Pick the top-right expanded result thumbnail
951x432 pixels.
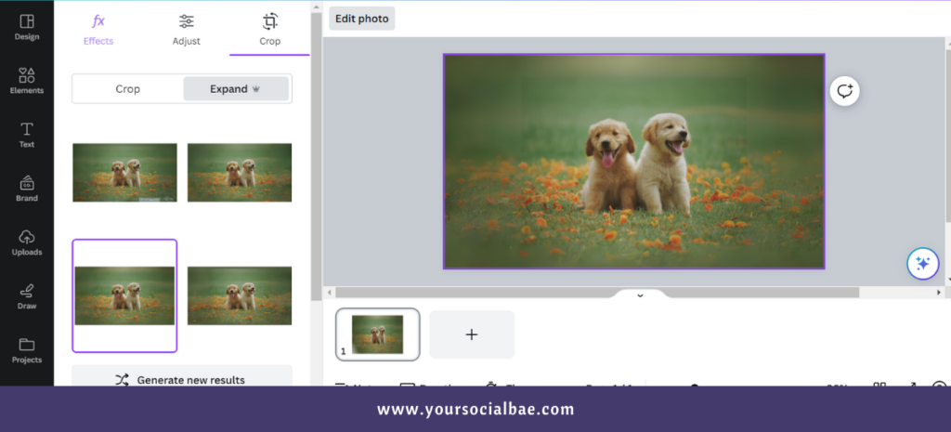239,172
